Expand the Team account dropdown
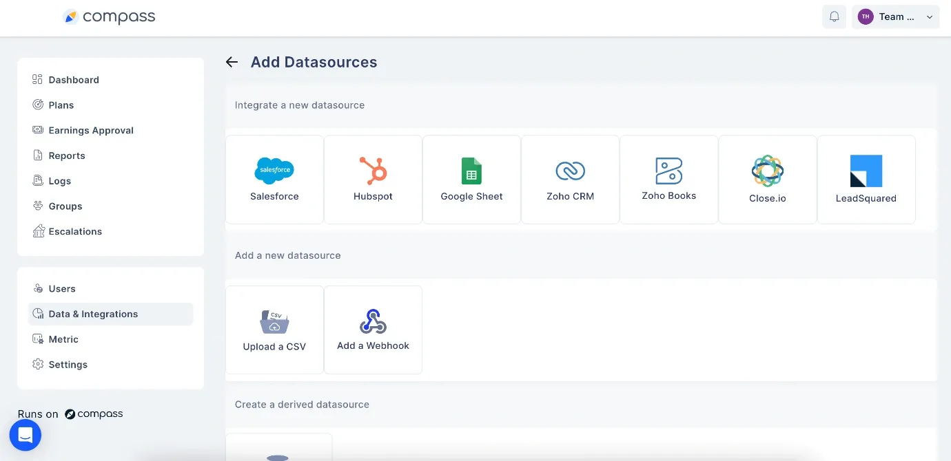Screen dimensions: 951x461 click(896, 16)
